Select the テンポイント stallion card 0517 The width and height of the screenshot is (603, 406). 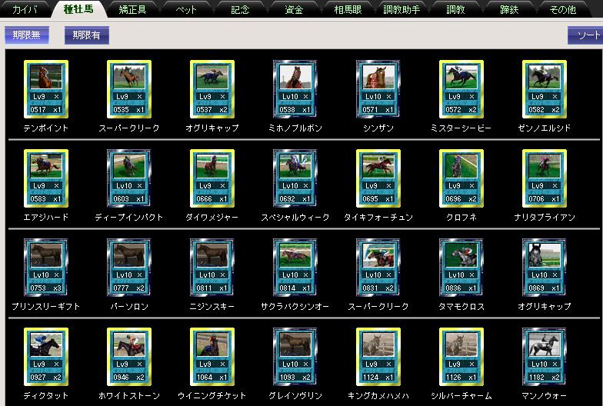tap(46, 89)
